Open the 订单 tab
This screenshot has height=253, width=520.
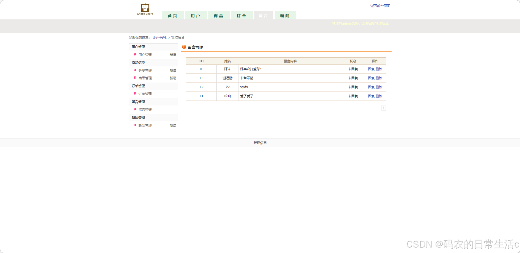(x=242, y=16)
